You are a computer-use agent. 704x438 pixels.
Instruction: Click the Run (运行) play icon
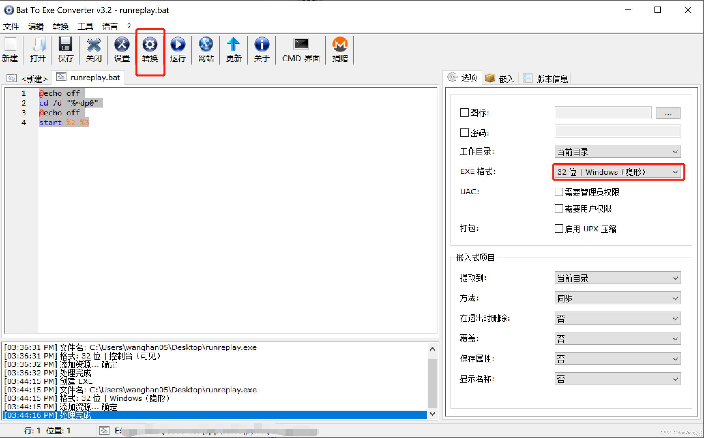(x=178, y=45)
